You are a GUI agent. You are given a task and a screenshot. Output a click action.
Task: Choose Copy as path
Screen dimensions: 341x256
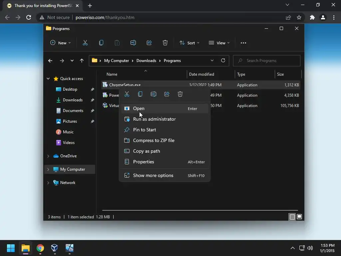click(165, 151)
